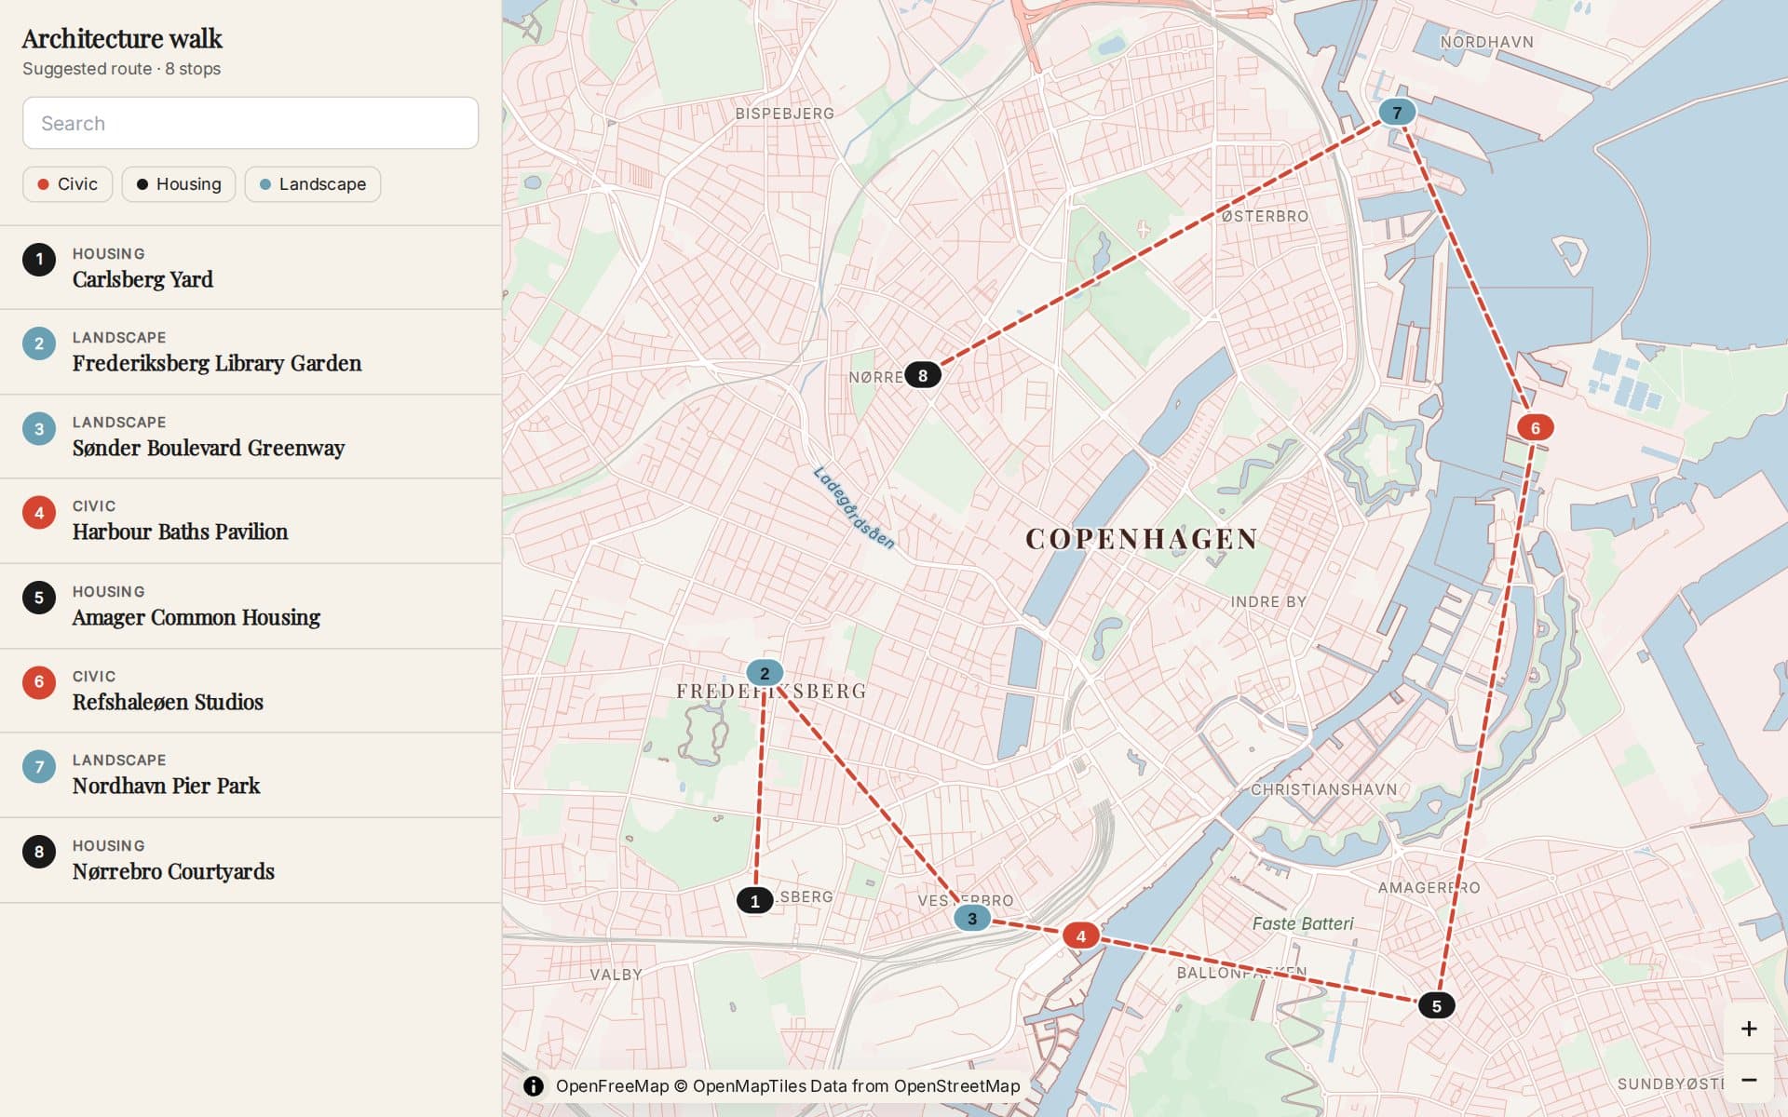
Task: Choose Amager Common Housing stop
Action: 251,606
